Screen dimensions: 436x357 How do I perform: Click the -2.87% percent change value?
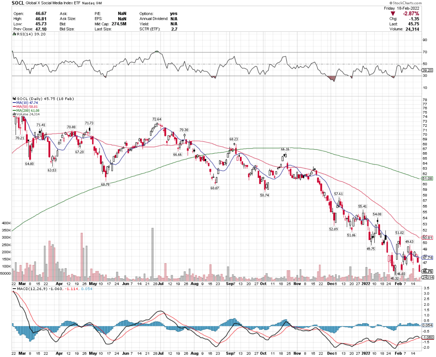tap(411, 13)
